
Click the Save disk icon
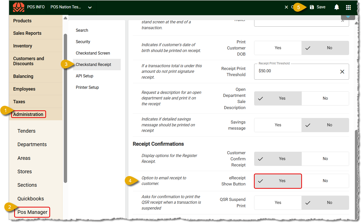tap(312, 7)
